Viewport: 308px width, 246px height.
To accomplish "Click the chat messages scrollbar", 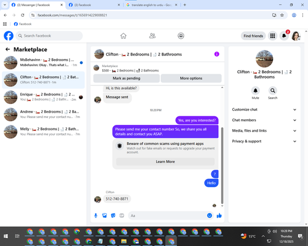I will (x=222, y=165).
